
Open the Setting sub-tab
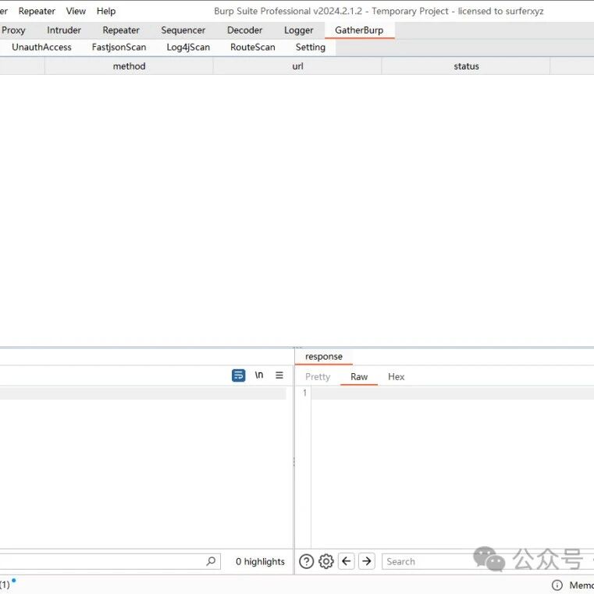pos(310,48)
